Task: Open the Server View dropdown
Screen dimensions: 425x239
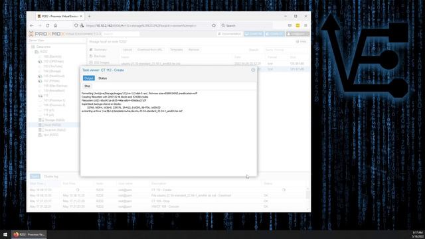Action: 57,40
